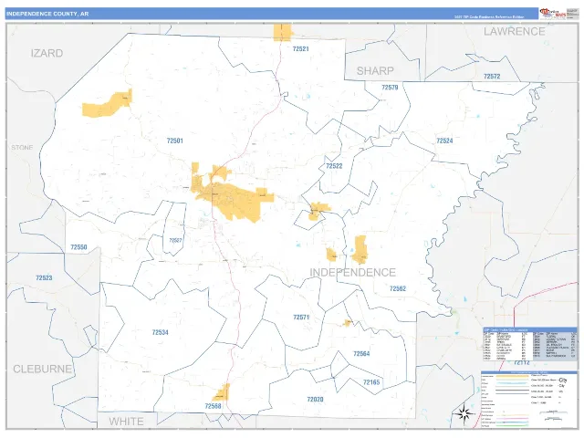
Task: Click the ZIP code label 72534
Action: [x=161, y=332]
